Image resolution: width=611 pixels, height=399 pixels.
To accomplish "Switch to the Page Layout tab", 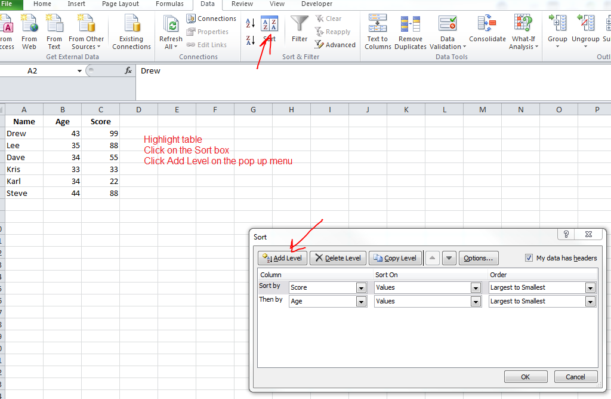I will [121, 4].
